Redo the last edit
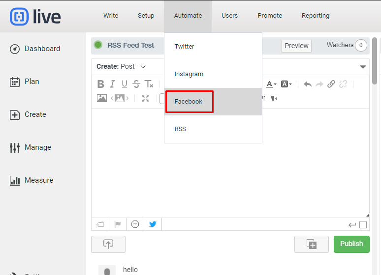 319,84
